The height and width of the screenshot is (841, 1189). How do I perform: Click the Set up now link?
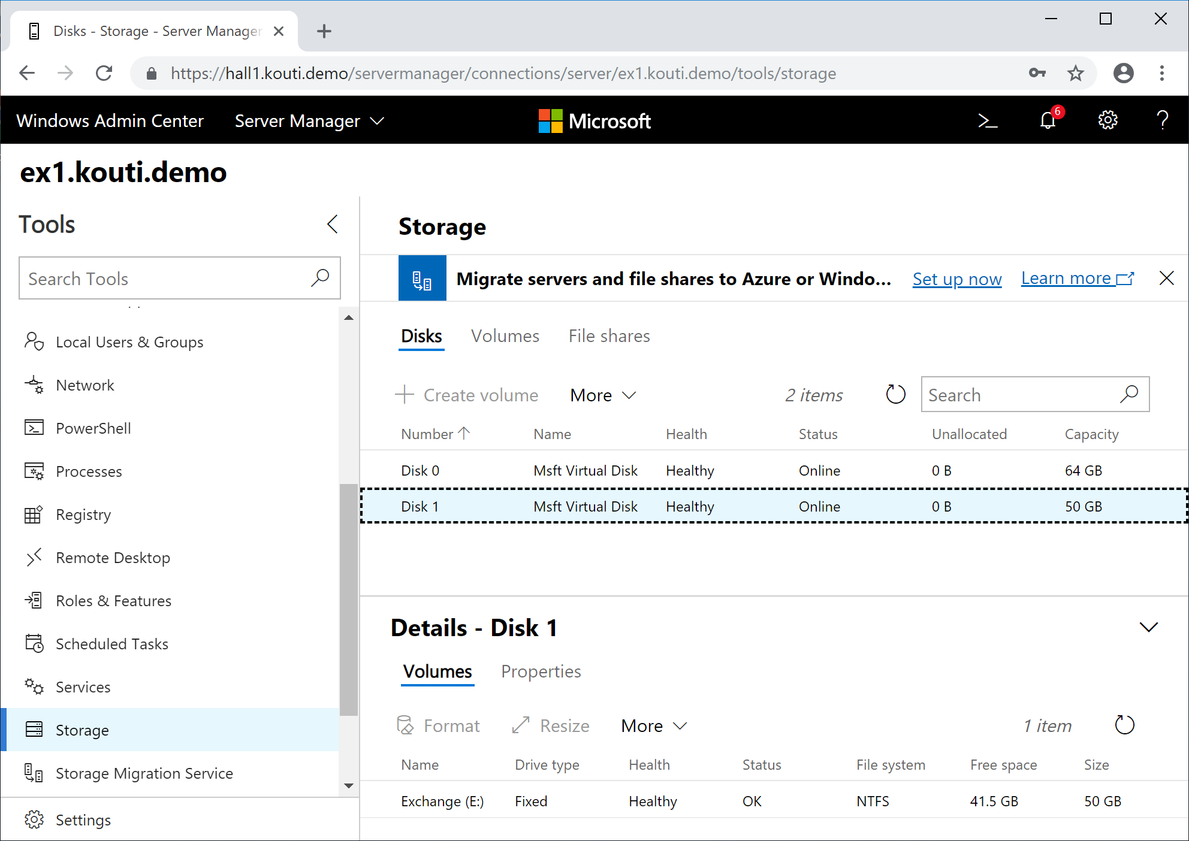pos(957,279)
